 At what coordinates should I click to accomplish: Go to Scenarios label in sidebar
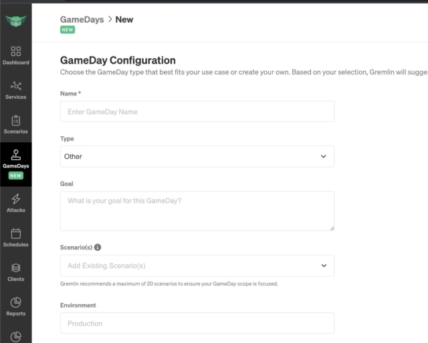tap(16, 131)
